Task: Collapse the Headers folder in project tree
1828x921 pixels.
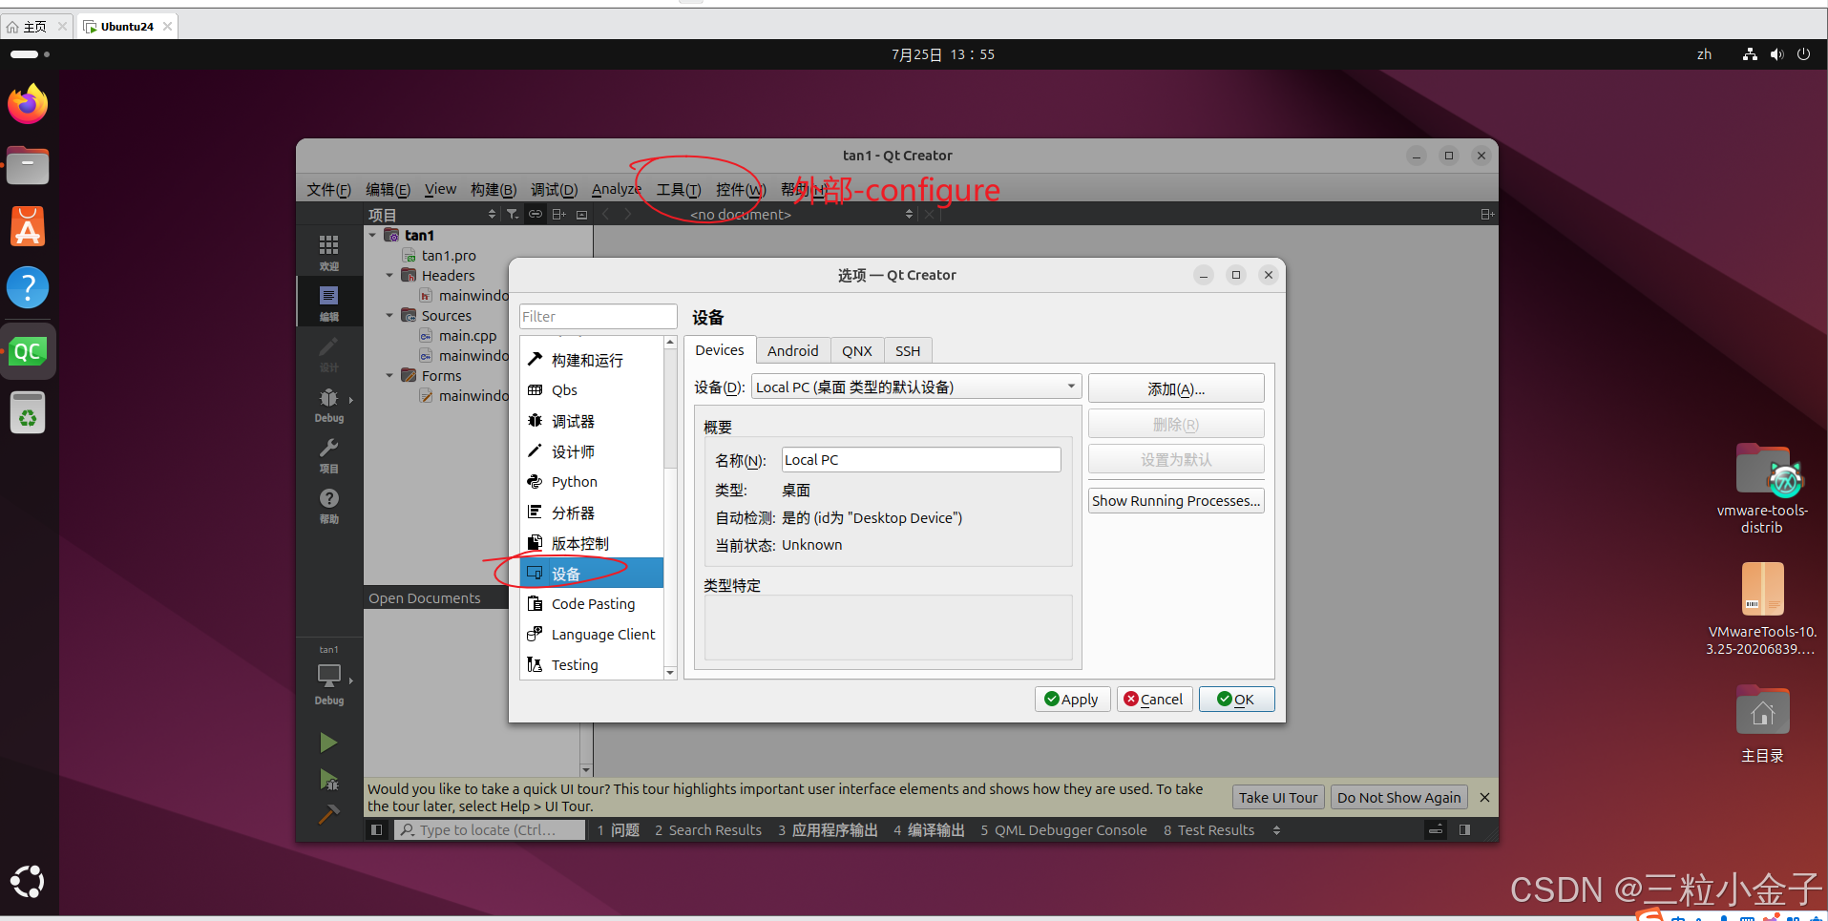Action: pyautogui.click(x=389, y=275)
